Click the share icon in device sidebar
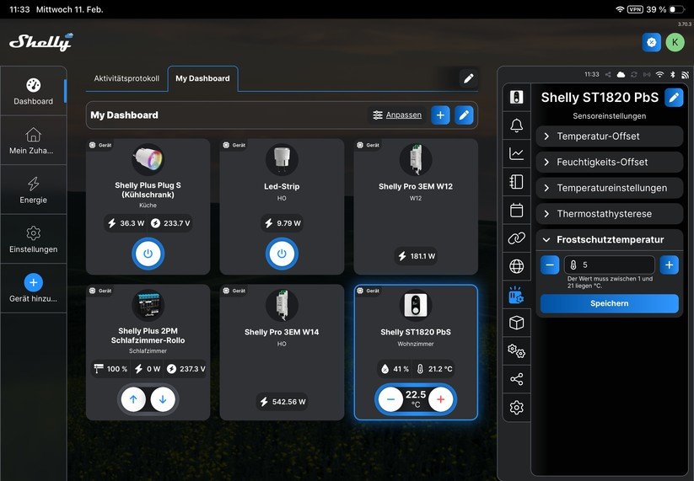 click(516, 379)
